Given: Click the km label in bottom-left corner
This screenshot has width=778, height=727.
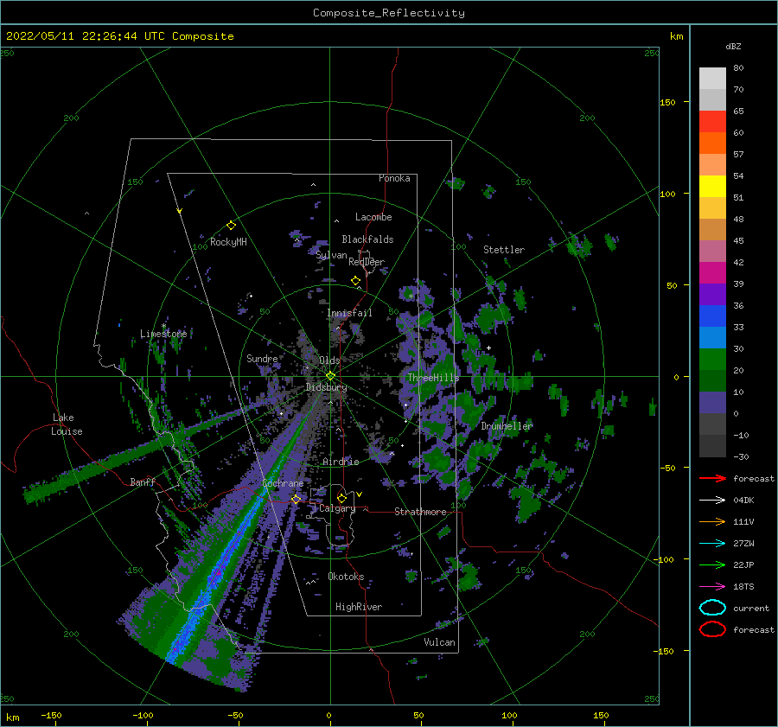Looking at the screenshot, I should coord(13,717).
